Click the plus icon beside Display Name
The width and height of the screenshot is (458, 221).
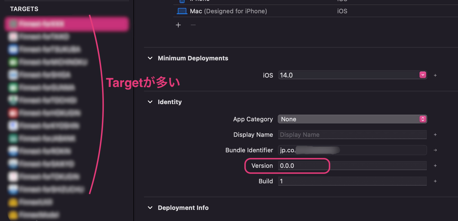[435, 135]
